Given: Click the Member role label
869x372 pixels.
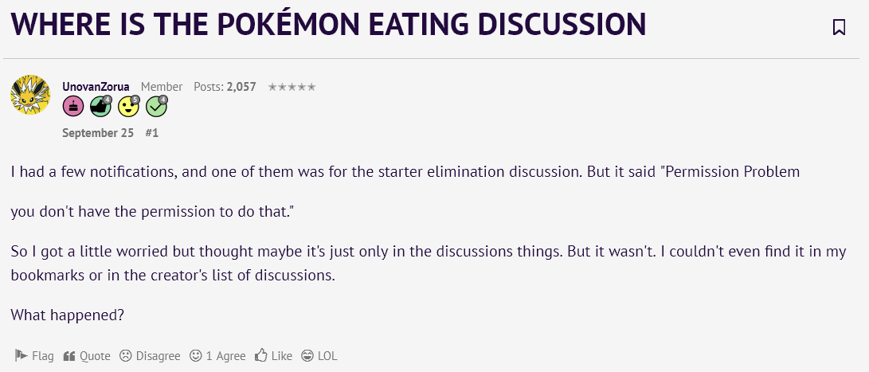Looking at the screenshot, I should pyautogui.click(x=161, y=87).
